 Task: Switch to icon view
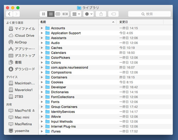43,14
